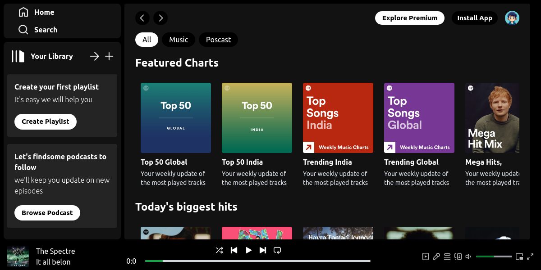Screen dimensions: 541x270
Task: Go back with left chevron button
Action: (x=142, y=18)
